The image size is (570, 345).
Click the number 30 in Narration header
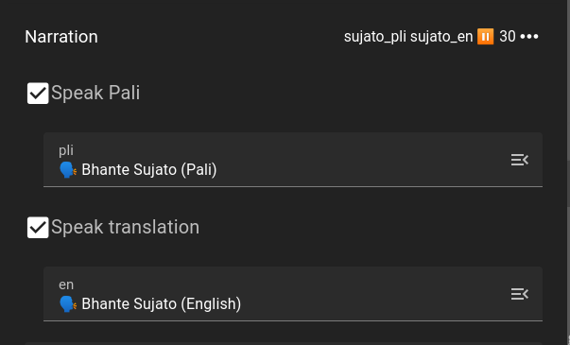click(x=508, y=37)
